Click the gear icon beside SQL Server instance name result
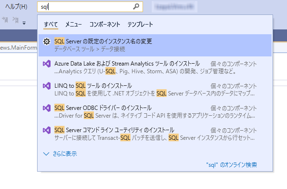Image resolution: width=287 pixels, height=189 pixels. point(47,41)
